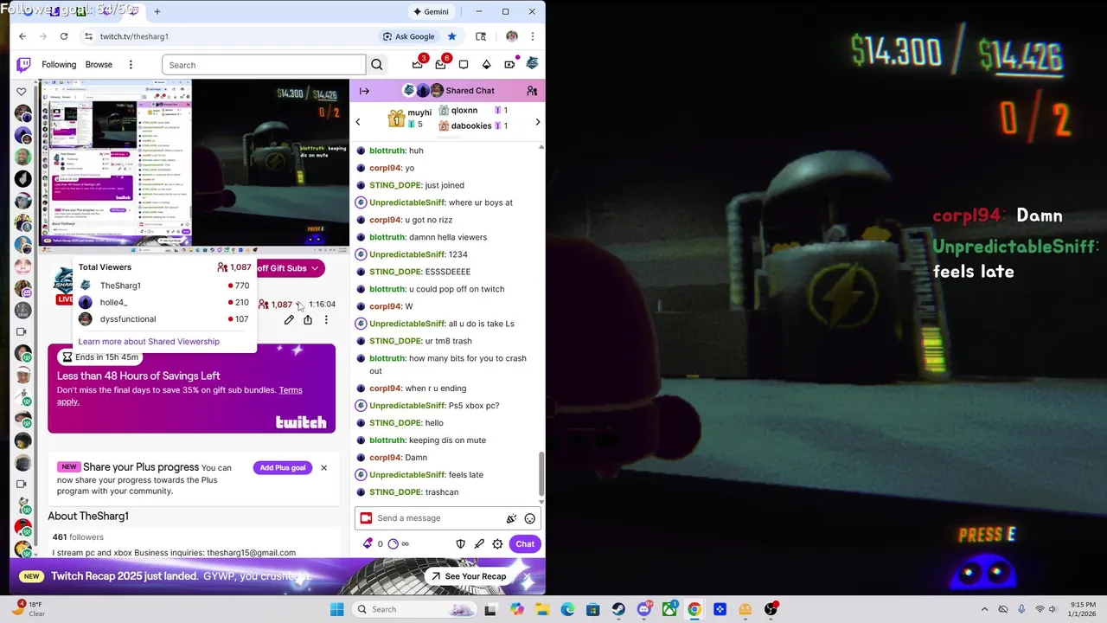This screenshot has width=1107, height=623.
Task: Open a new Chrome tab with plus
Action: point(157,11)
